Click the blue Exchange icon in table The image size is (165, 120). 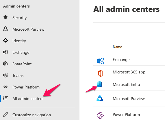point(100,61)
